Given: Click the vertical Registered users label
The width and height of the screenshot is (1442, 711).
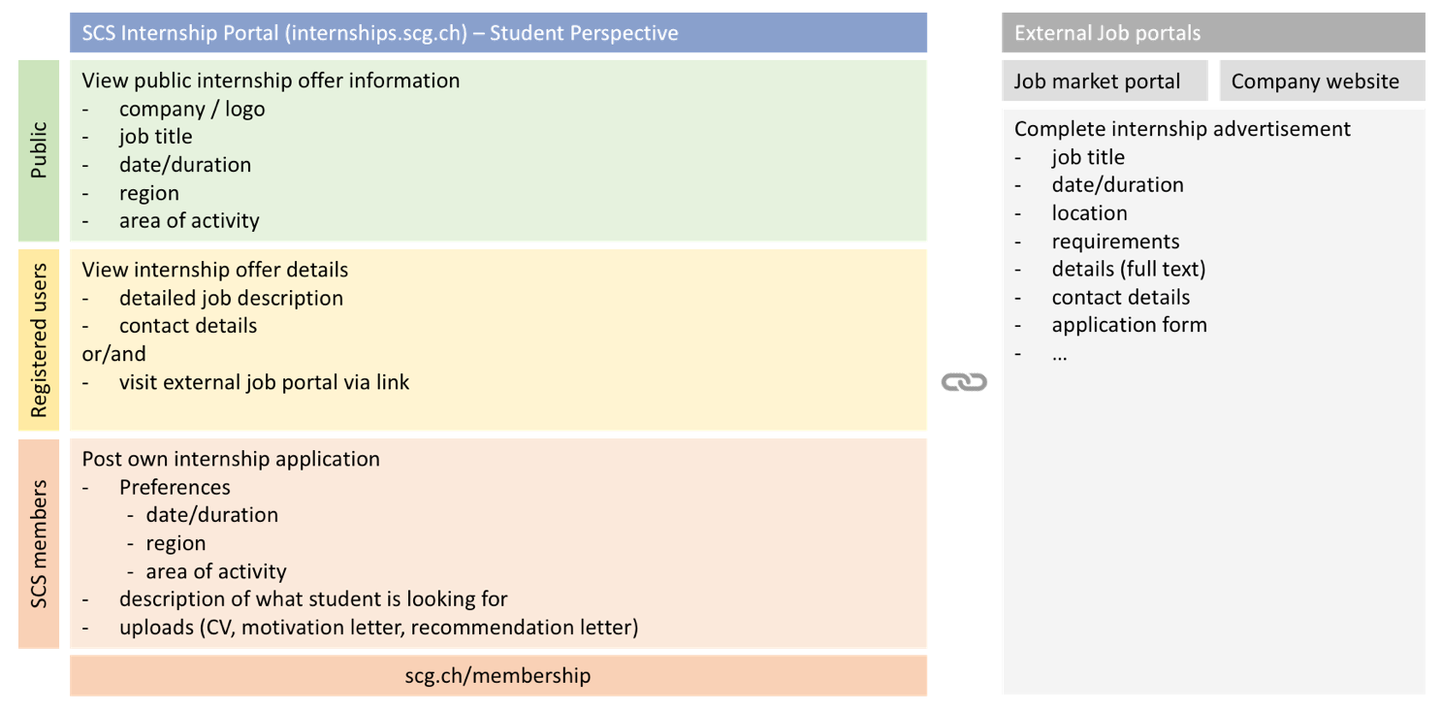Looking at the screenshot, I should click(x=39, y=340).
